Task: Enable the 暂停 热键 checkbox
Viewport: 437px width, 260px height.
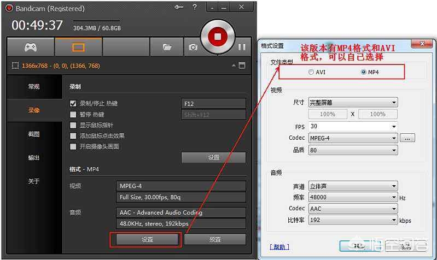Action: [73, 114]
